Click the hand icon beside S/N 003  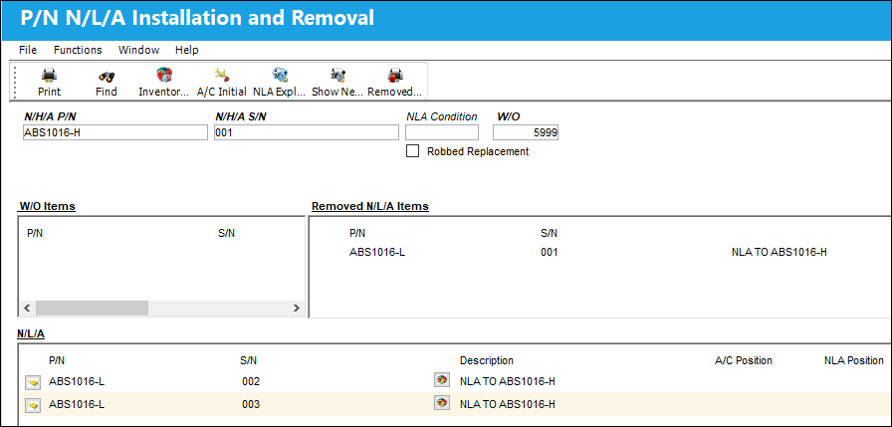point(33,405)
